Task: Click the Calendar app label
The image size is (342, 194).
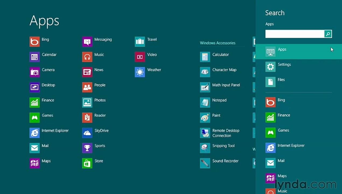Action: 49,54
